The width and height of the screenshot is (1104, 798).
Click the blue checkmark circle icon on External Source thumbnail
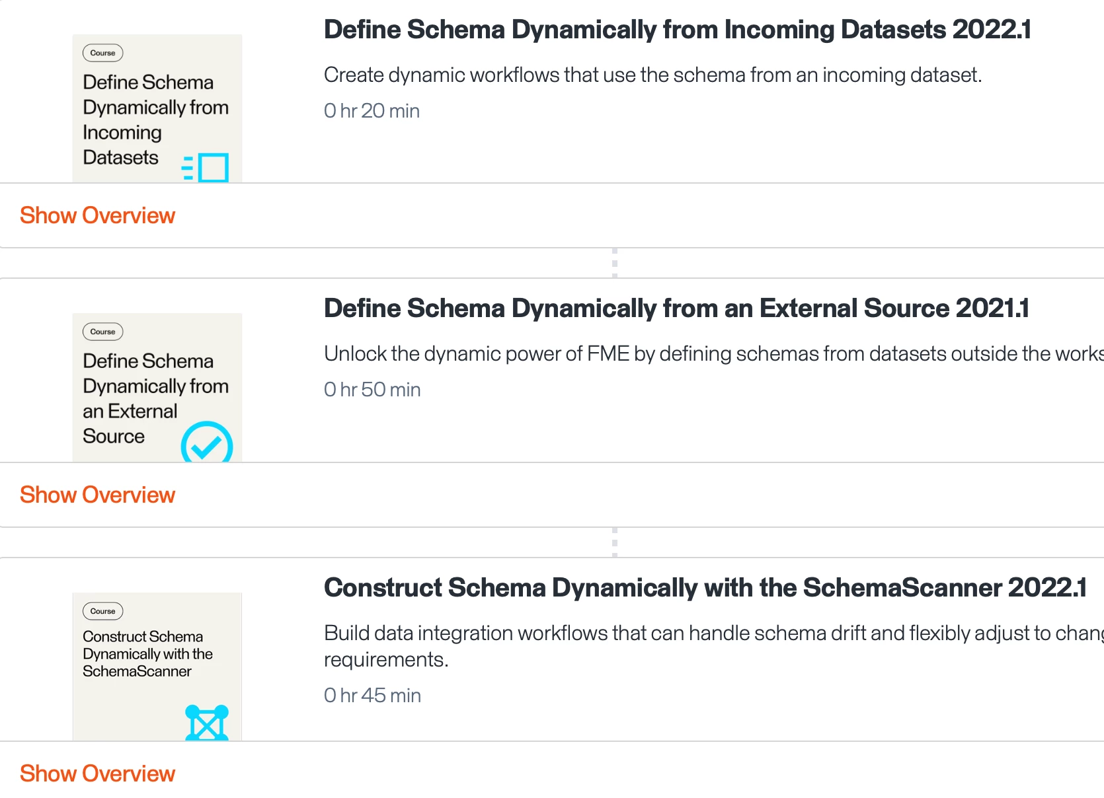click(207, 443)
